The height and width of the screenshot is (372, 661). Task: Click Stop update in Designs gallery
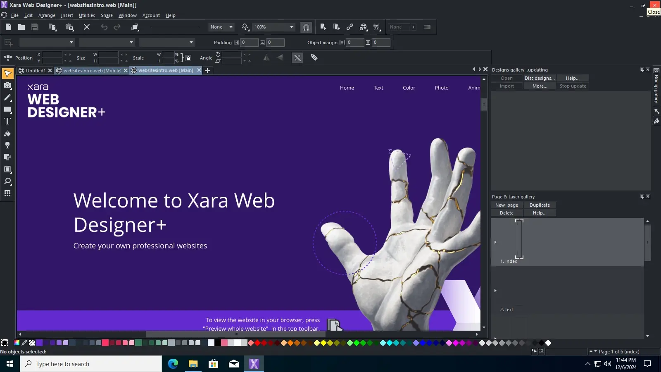point(573,86)
